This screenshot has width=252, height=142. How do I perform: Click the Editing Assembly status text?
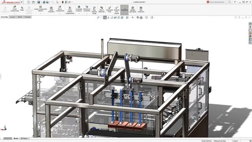pos(220,141)
